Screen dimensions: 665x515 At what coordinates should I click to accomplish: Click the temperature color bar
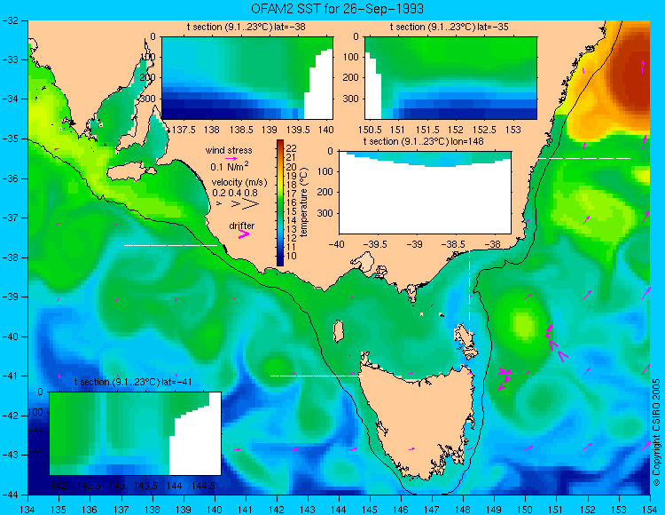[x=280, y=203]
